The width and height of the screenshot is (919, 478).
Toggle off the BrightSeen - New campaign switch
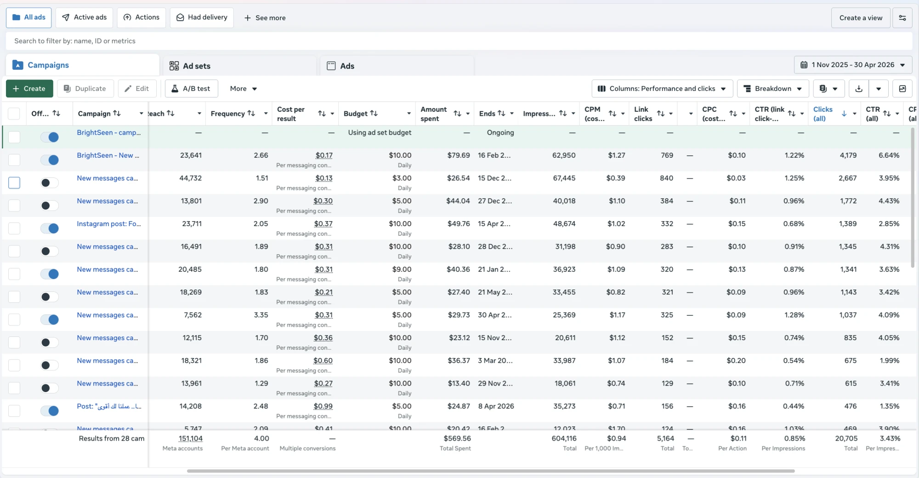50,160
